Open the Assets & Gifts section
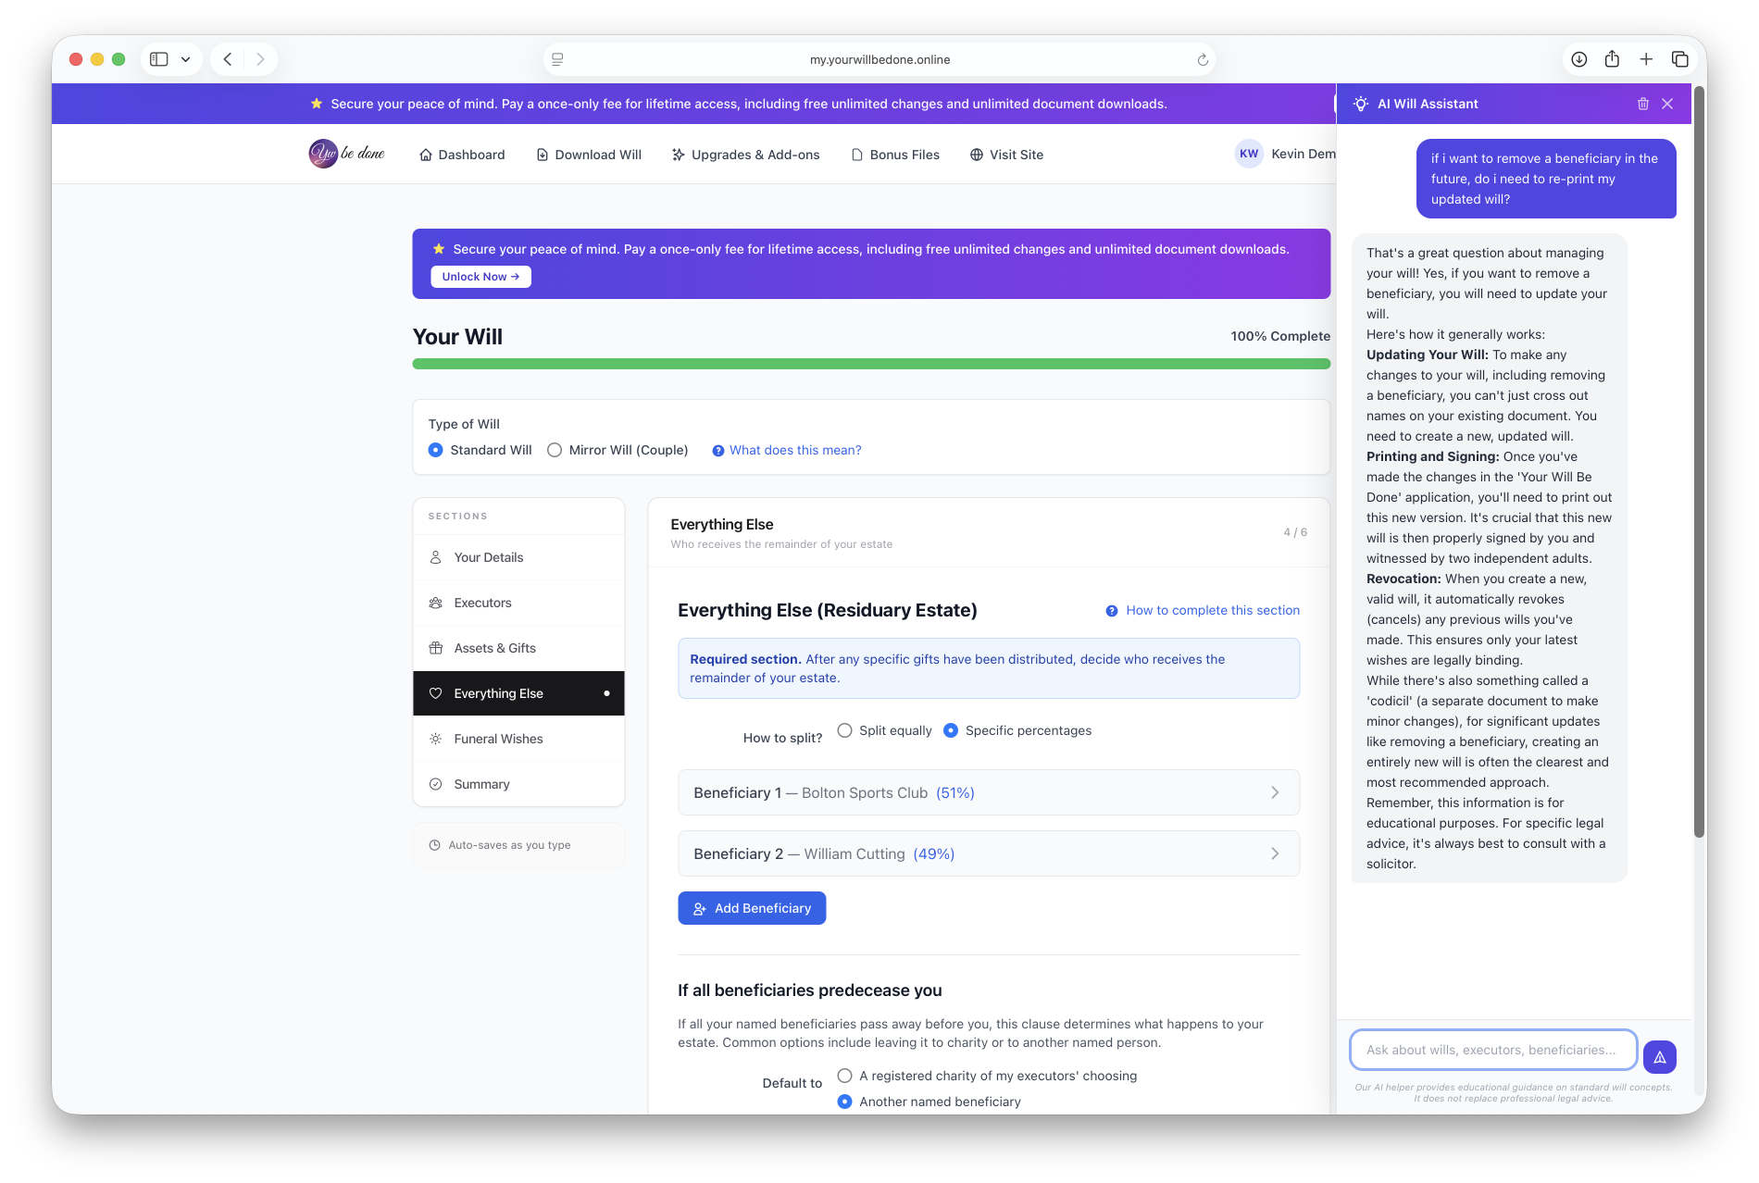The image size is (1759, 1183). 518,648
